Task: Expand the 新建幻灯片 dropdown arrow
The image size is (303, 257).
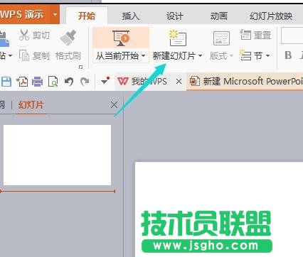Action: [x=200, y=56]
